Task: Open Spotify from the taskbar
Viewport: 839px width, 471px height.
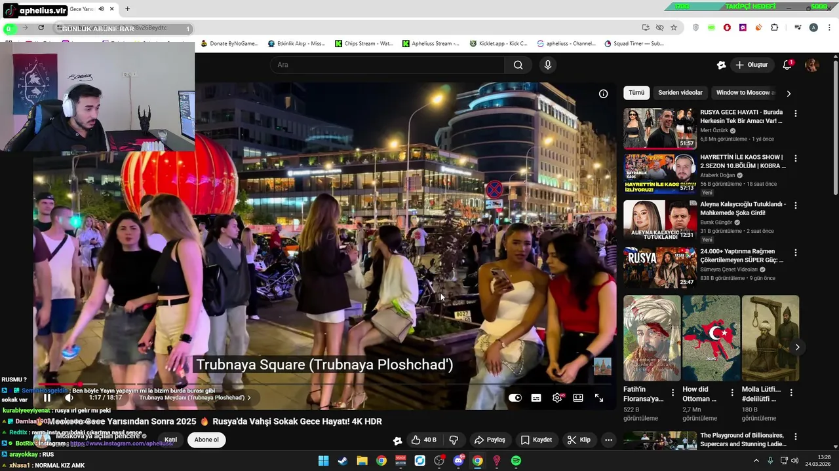Action: tap(516, 461)
